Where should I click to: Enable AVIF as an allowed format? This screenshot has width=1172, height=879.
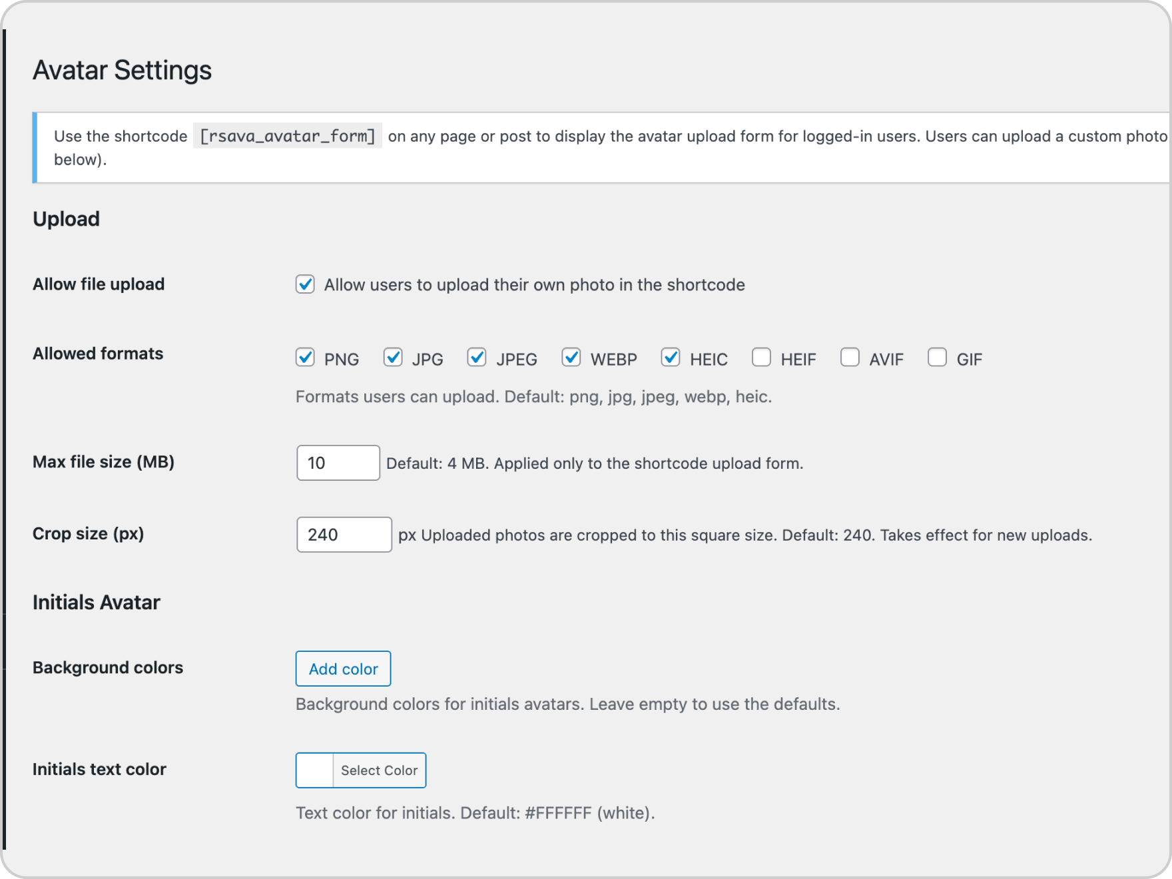point(850,358)
